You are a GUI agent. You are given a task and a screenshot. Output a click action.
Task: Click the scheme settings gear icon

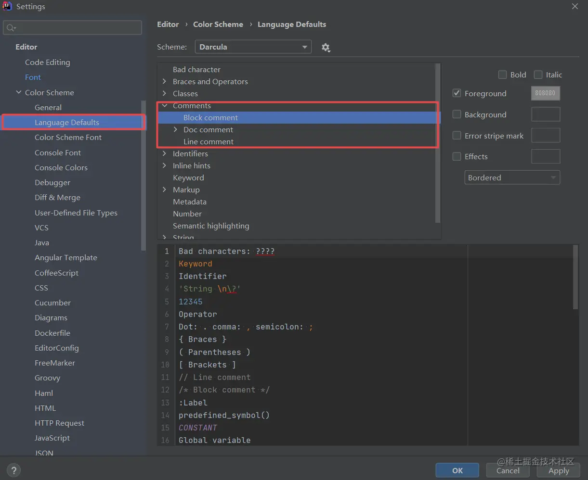coord(326,47)
